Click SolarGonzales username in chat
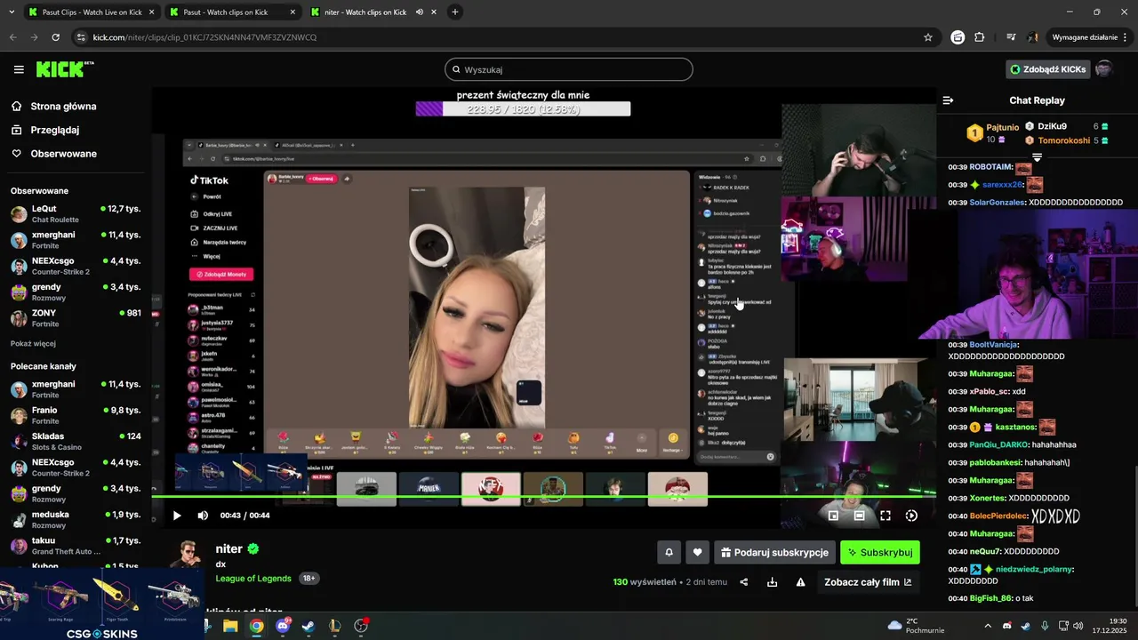Viewport: 1138px width, 640px height. 997,203
